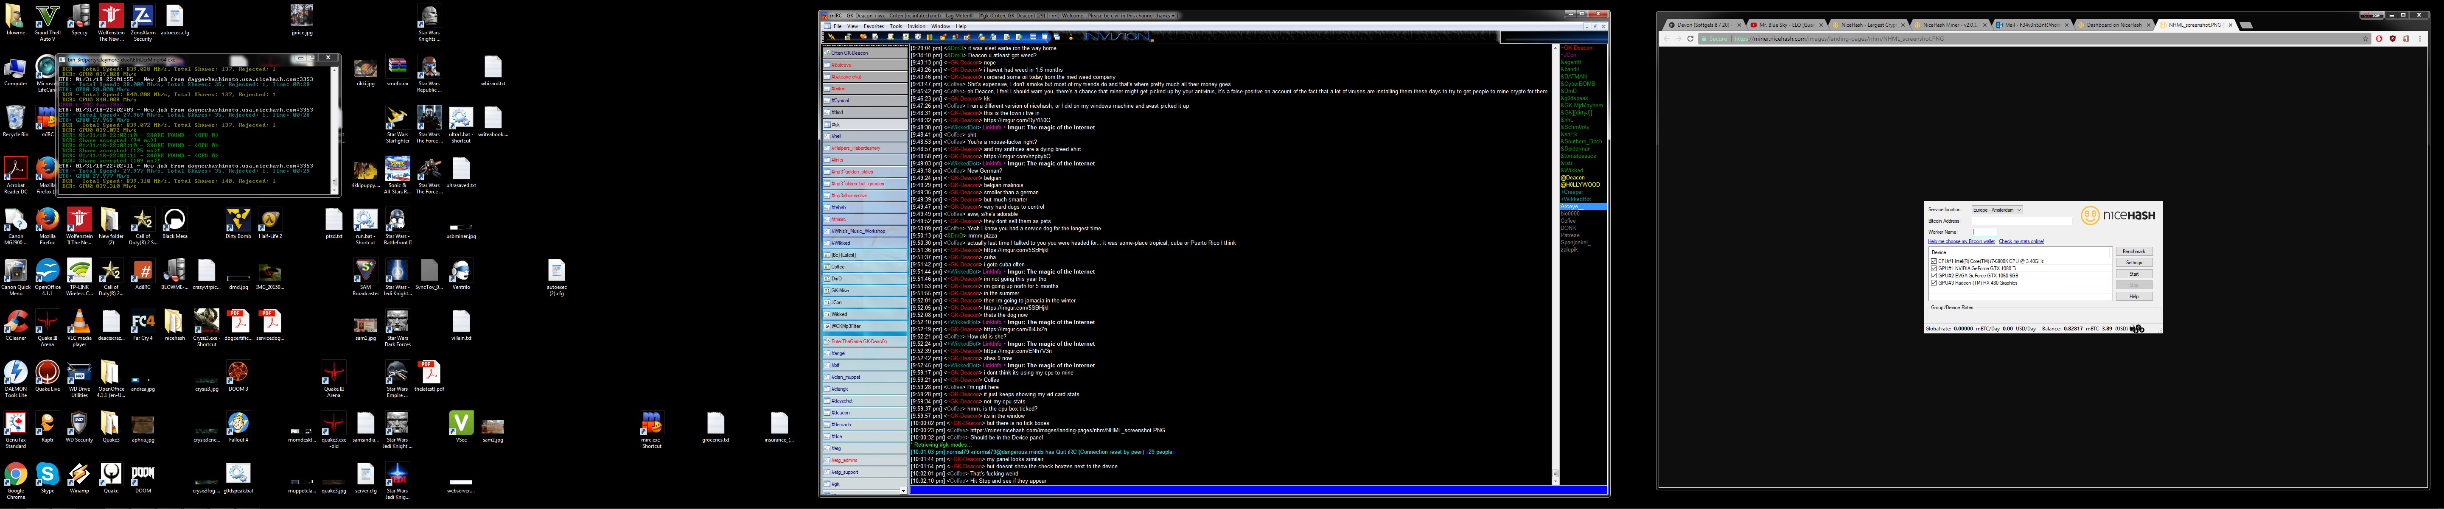This screenshot has width=2444, height=509.
Task: Open the Chrome three-dot menu
Action: 2421,39
